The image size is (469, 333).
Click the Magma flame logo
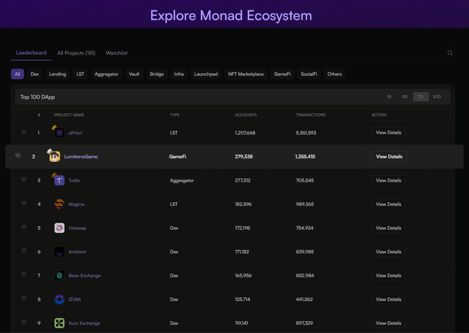coord(59,204)
